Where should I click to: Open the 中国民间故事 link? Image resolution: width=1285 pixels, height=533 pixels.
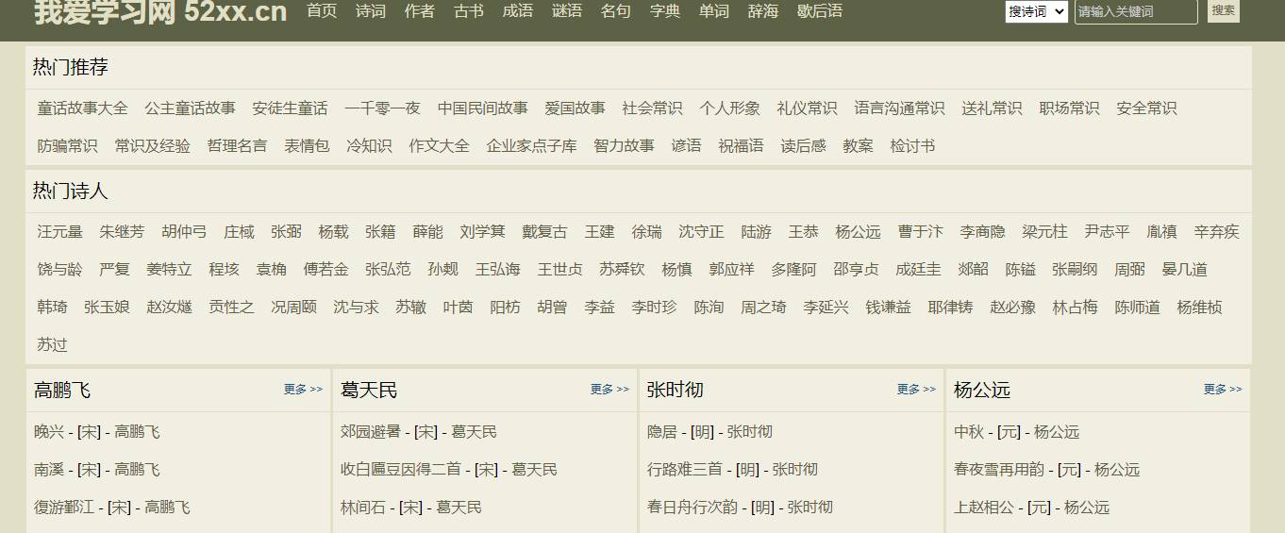click(483, 108)
